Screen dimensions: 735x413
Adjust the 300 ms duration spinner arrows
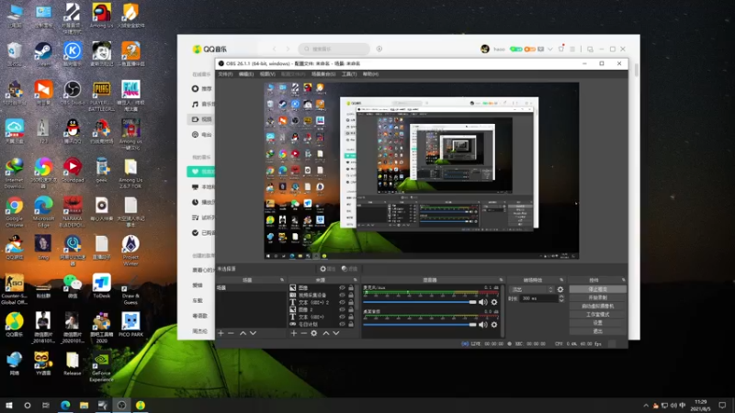pyautogui.click(x=561, y=298)
